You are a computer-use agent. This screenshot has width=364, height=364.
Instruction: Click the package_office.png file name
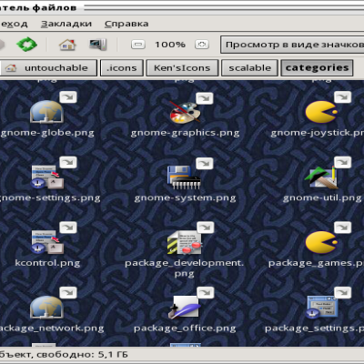click(185, 329)
